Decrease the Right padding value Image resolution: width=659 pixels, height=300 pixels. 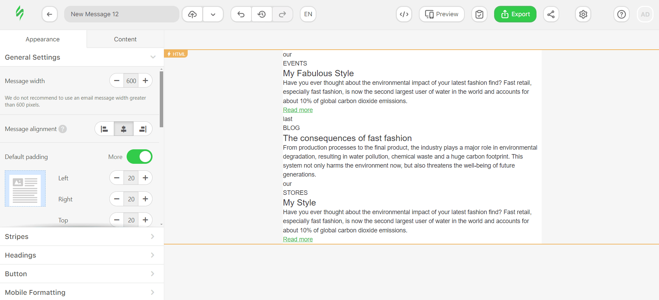117,199
